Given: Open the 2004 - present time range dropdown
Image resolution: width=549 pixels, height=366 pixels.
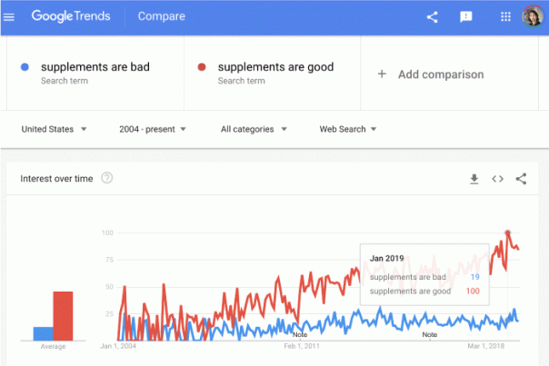Looking at the screenshot, I should coord(152,129).
